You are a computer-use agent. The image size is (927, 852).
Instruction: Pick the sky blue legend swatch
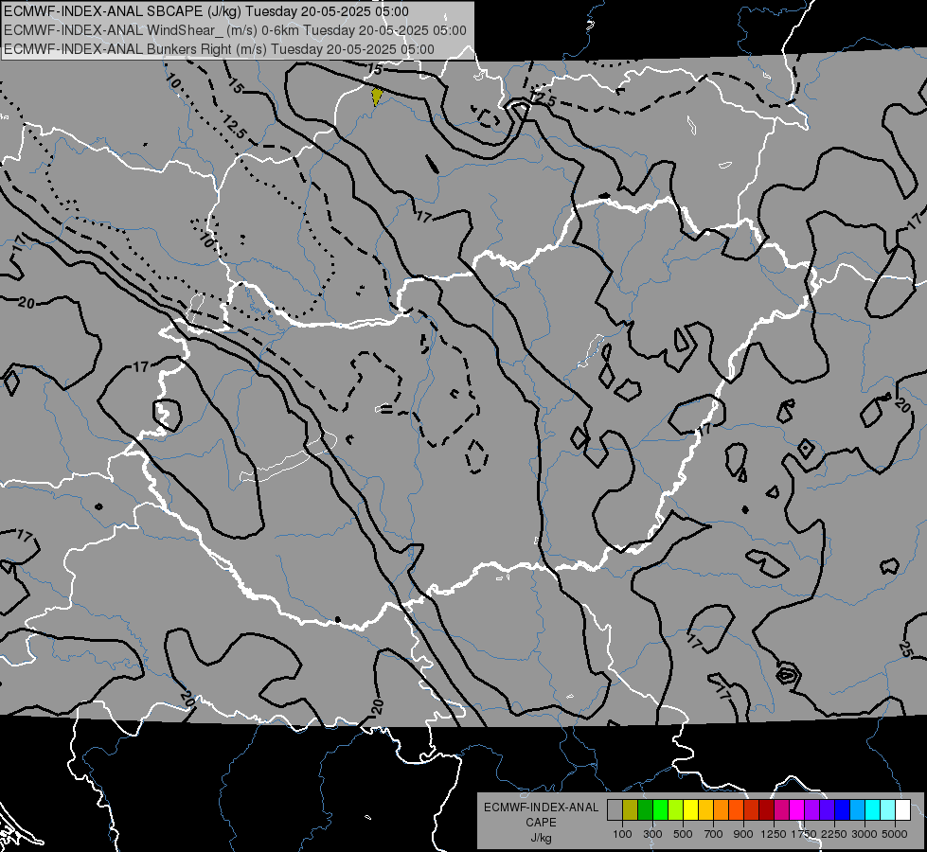tap(858, 810)
